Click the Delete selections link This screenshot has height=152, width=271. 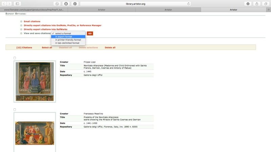[x=88, y=48]
